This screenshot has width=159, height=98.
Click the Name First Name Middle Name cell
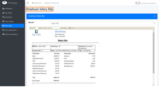64,51
